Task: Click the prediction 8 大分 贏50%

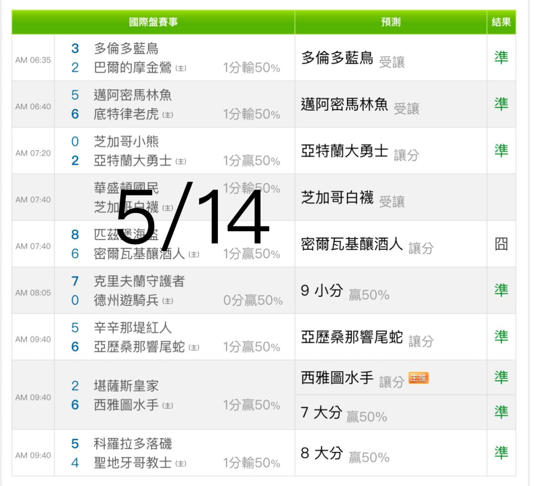Action: [x=345, y=454]
